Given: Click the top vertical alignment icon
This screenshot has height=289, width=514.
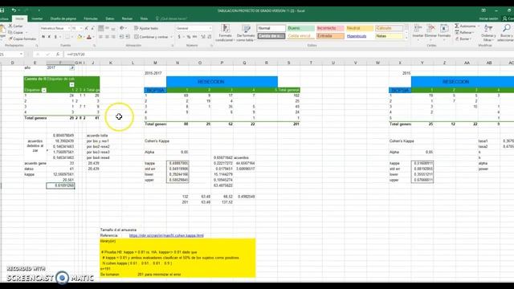Looking at the screenshot, I should click(101, 29).
